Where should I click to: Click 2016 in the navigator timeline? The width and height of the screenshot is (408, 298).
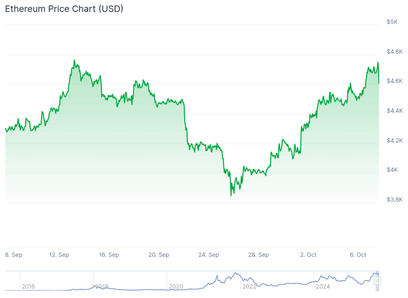28,286
